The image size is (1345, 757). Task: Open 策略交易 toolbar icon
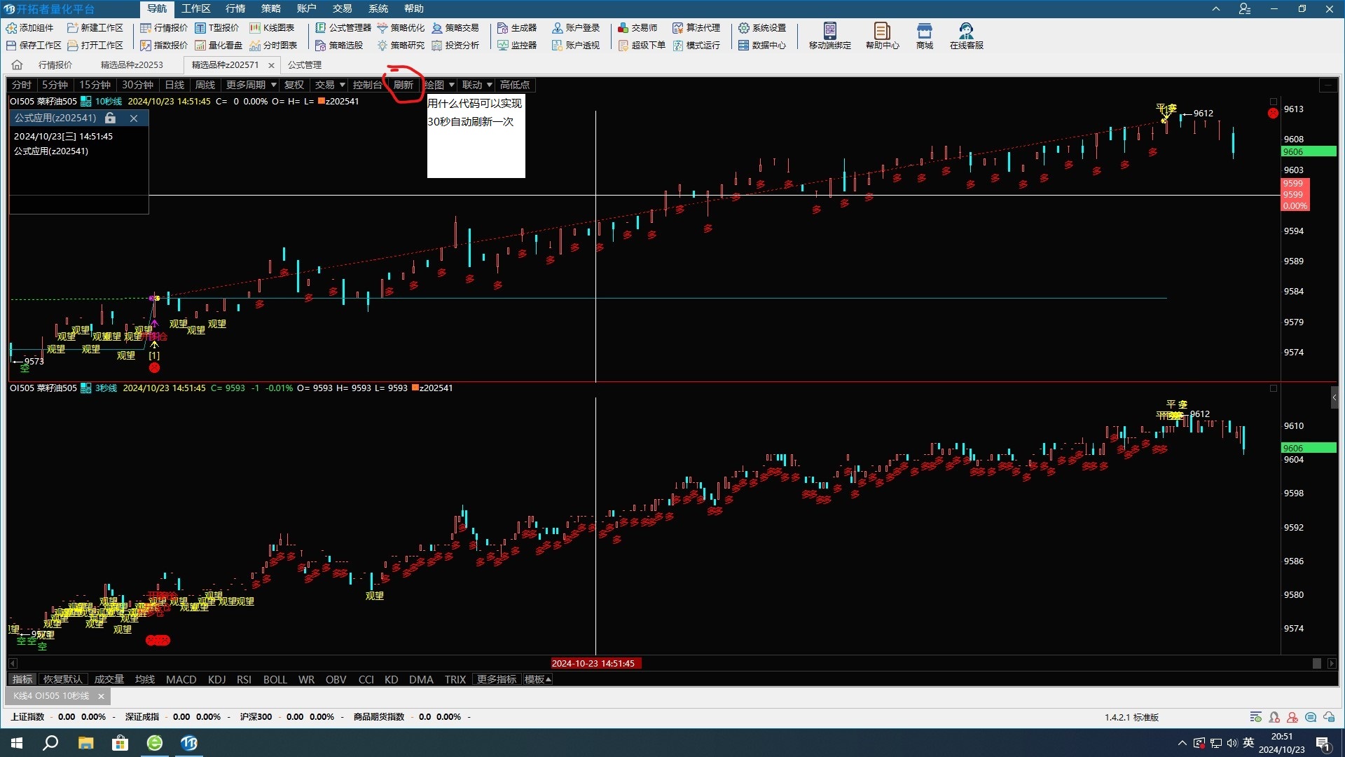(437, 28)
